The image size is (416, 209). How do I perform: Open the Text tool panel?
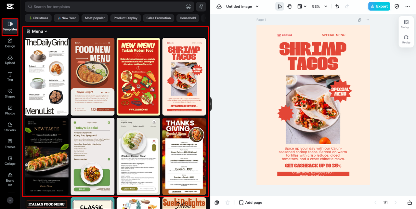10,77
